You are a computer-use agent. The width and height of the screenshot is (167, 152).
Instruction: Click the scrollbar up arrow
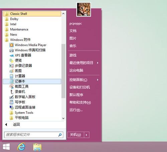pos(63,14)
